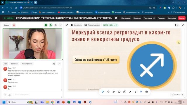Open the про деньги bookmarks folder
Image resolution: width=187 pixels, height=105 pixels.
click(148, 12)
